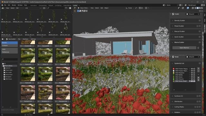Image resolution: width=206 pixels, height=116 pixels.
Task: Move the selected system up with the arrow button
Action: (198, 78)
